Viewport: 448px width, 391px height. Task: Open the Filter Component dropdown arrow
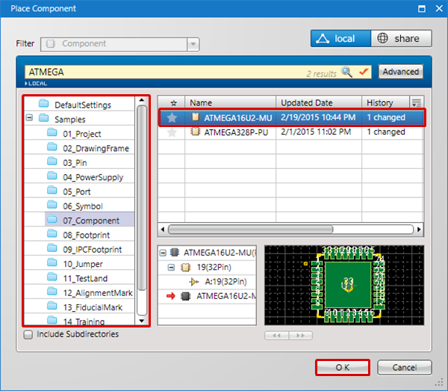coord(193,44)
